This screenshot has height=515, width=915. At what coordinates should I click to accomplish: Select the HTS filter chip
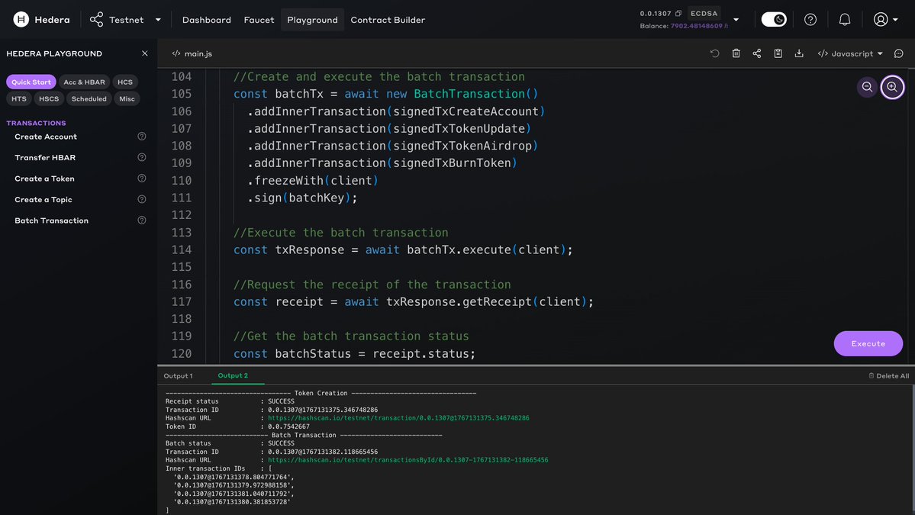pyautogui.click(x=18, y=98)
